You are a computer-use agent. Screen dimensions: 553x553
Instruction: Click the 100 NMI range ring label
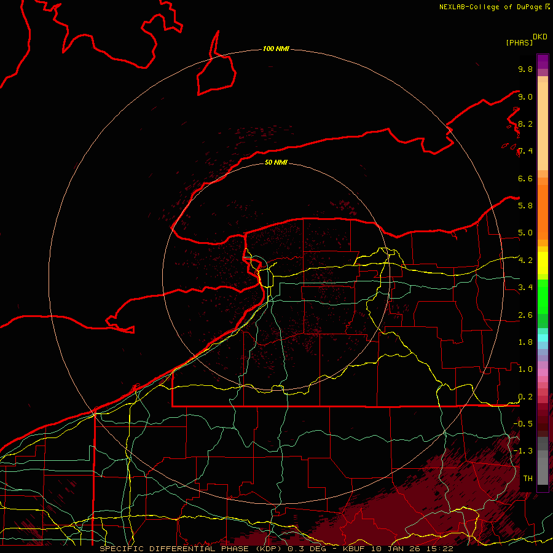pos(275,49)
